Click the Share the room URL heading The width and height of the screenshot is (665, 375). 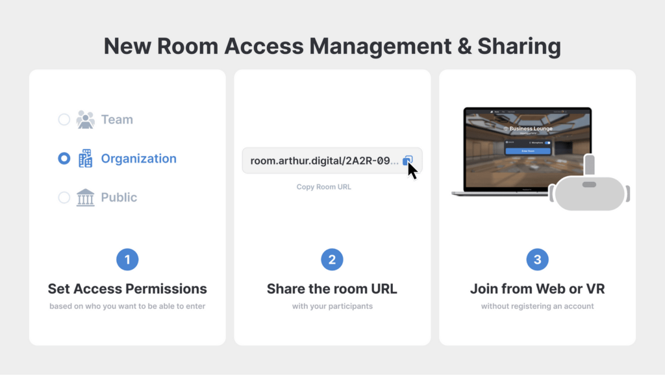click(x=332, y=289)
